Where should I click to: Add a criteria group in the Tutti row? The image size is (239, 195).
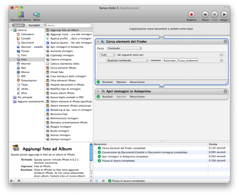(x=222, y=55)
